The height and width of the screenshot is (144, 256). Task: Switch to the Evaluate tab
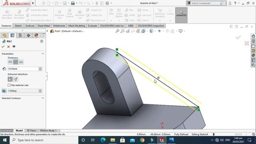[92, 26]
